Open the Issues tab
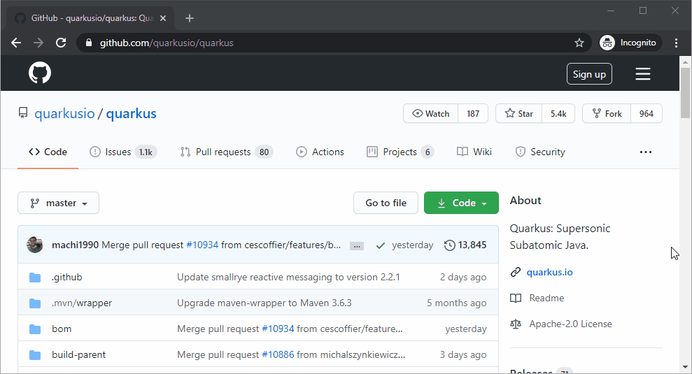This screenshot has height=374, width=692. coord(123,152)
